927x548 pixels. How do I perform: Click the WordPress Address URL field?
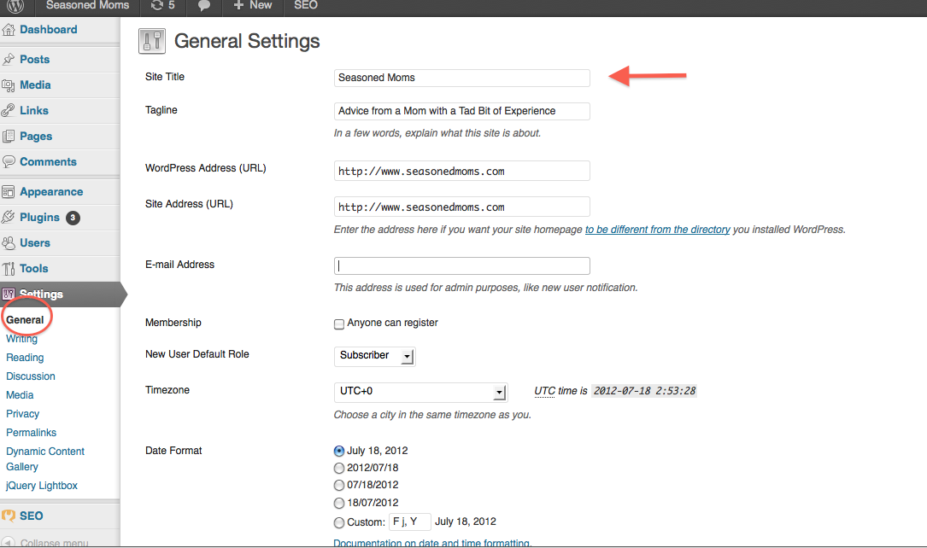pos(461,172)
